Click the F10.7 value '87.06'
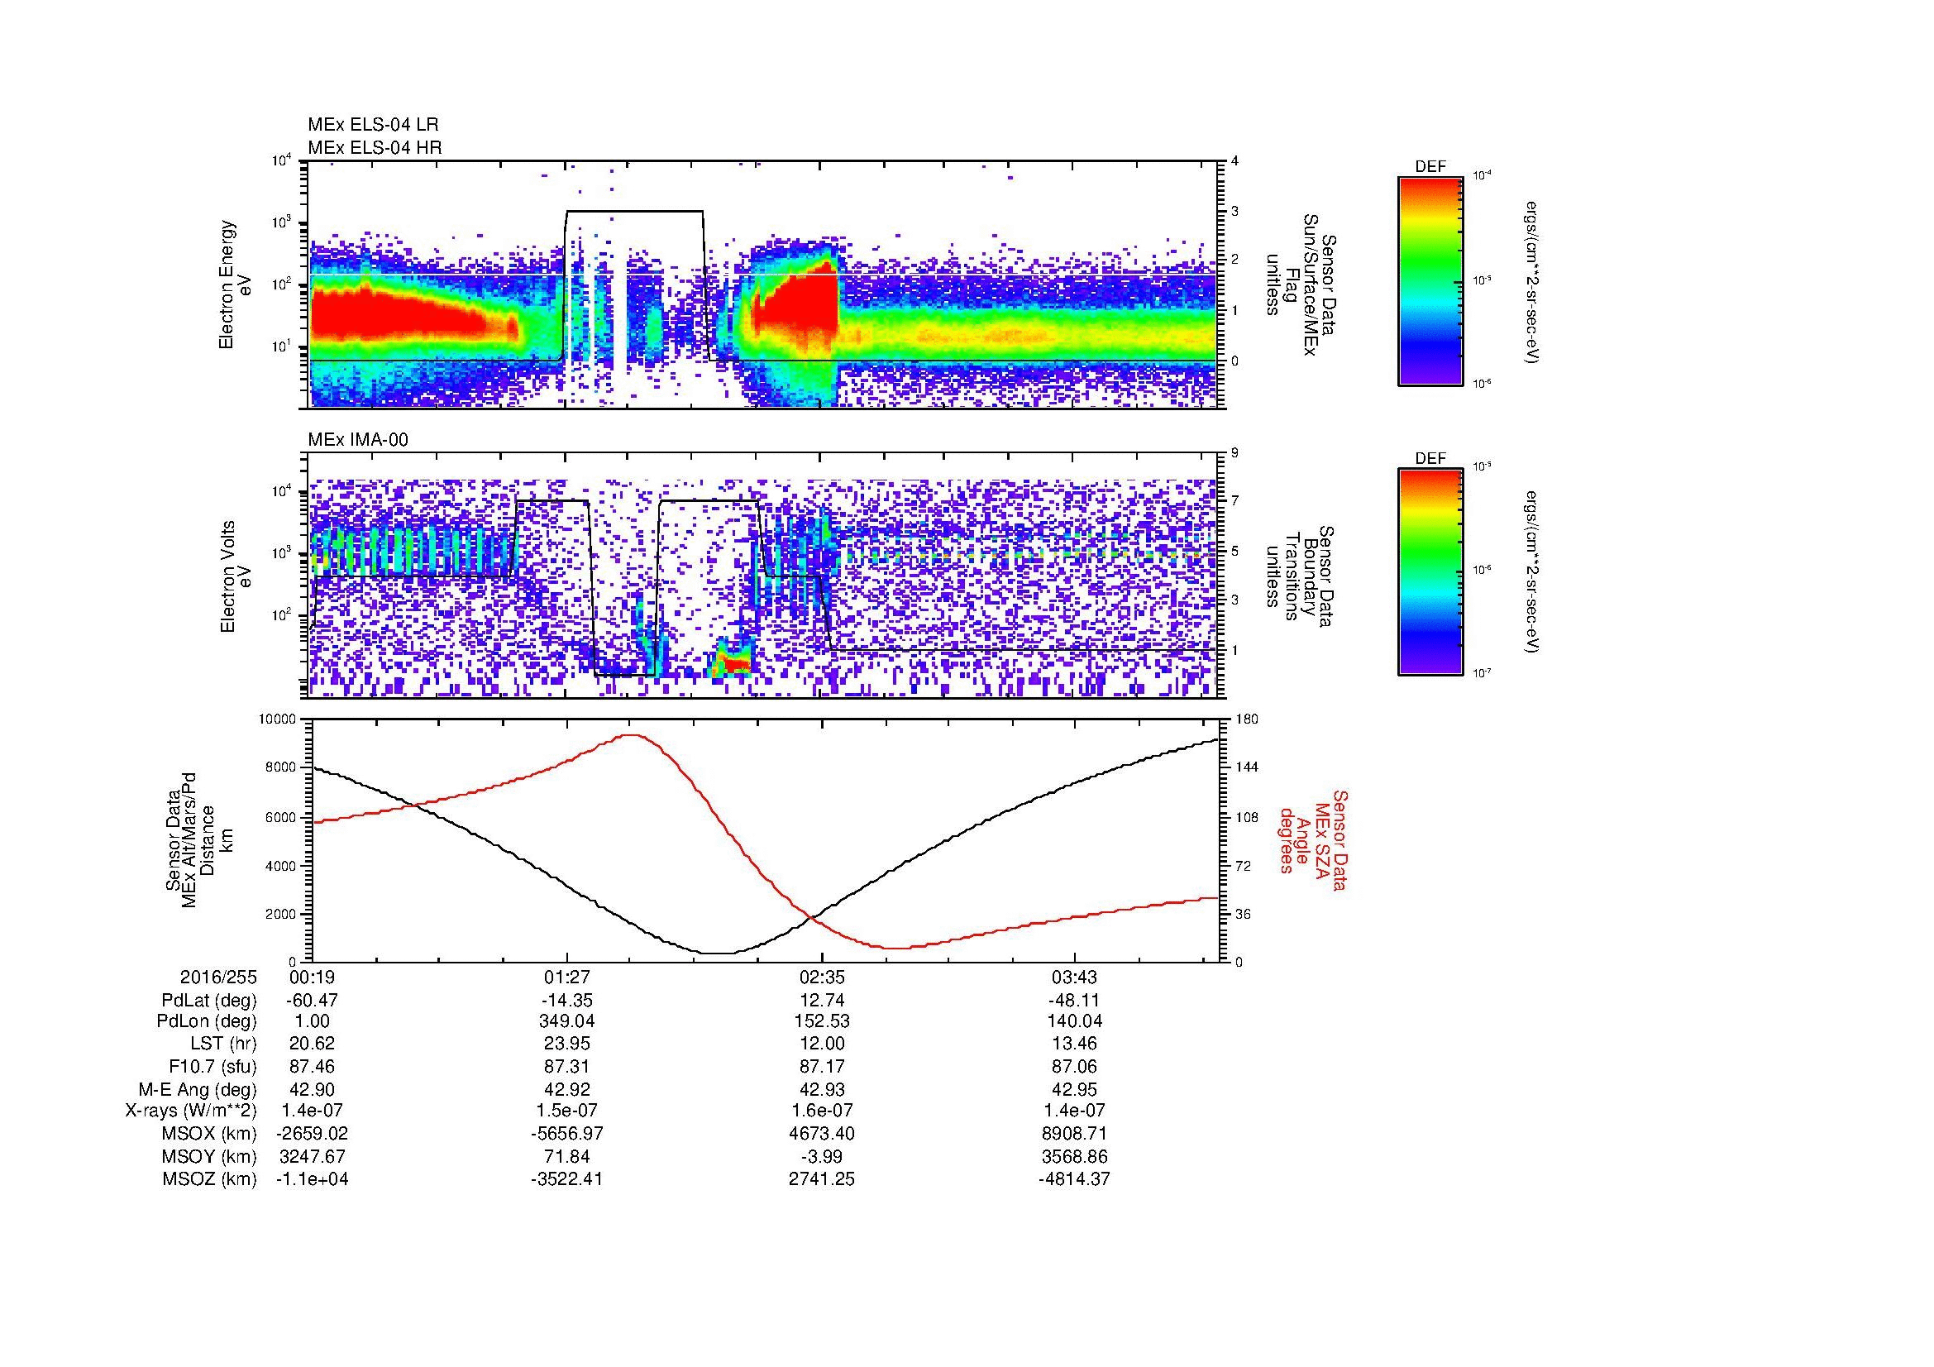 tap(1074, 1066)
